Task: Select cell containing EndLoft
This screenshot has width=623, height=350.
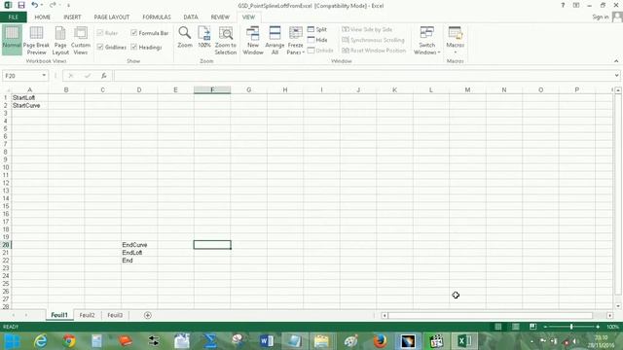Action: (139, 253)
